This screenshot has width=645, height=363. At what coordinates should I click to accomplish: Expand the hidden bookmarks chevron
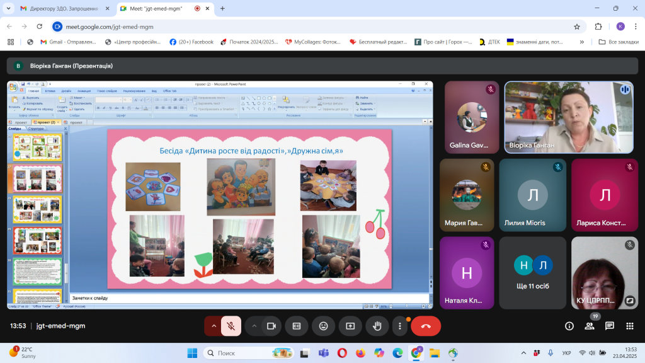(x=581, y=42)
